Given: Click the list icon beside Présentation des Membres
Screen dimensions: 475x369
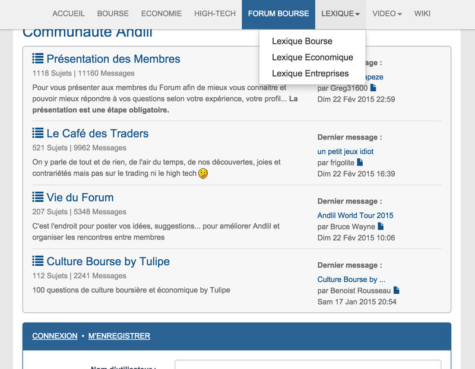Looking at the screenshot, I should pyautogui.click(x=38, y=58).
